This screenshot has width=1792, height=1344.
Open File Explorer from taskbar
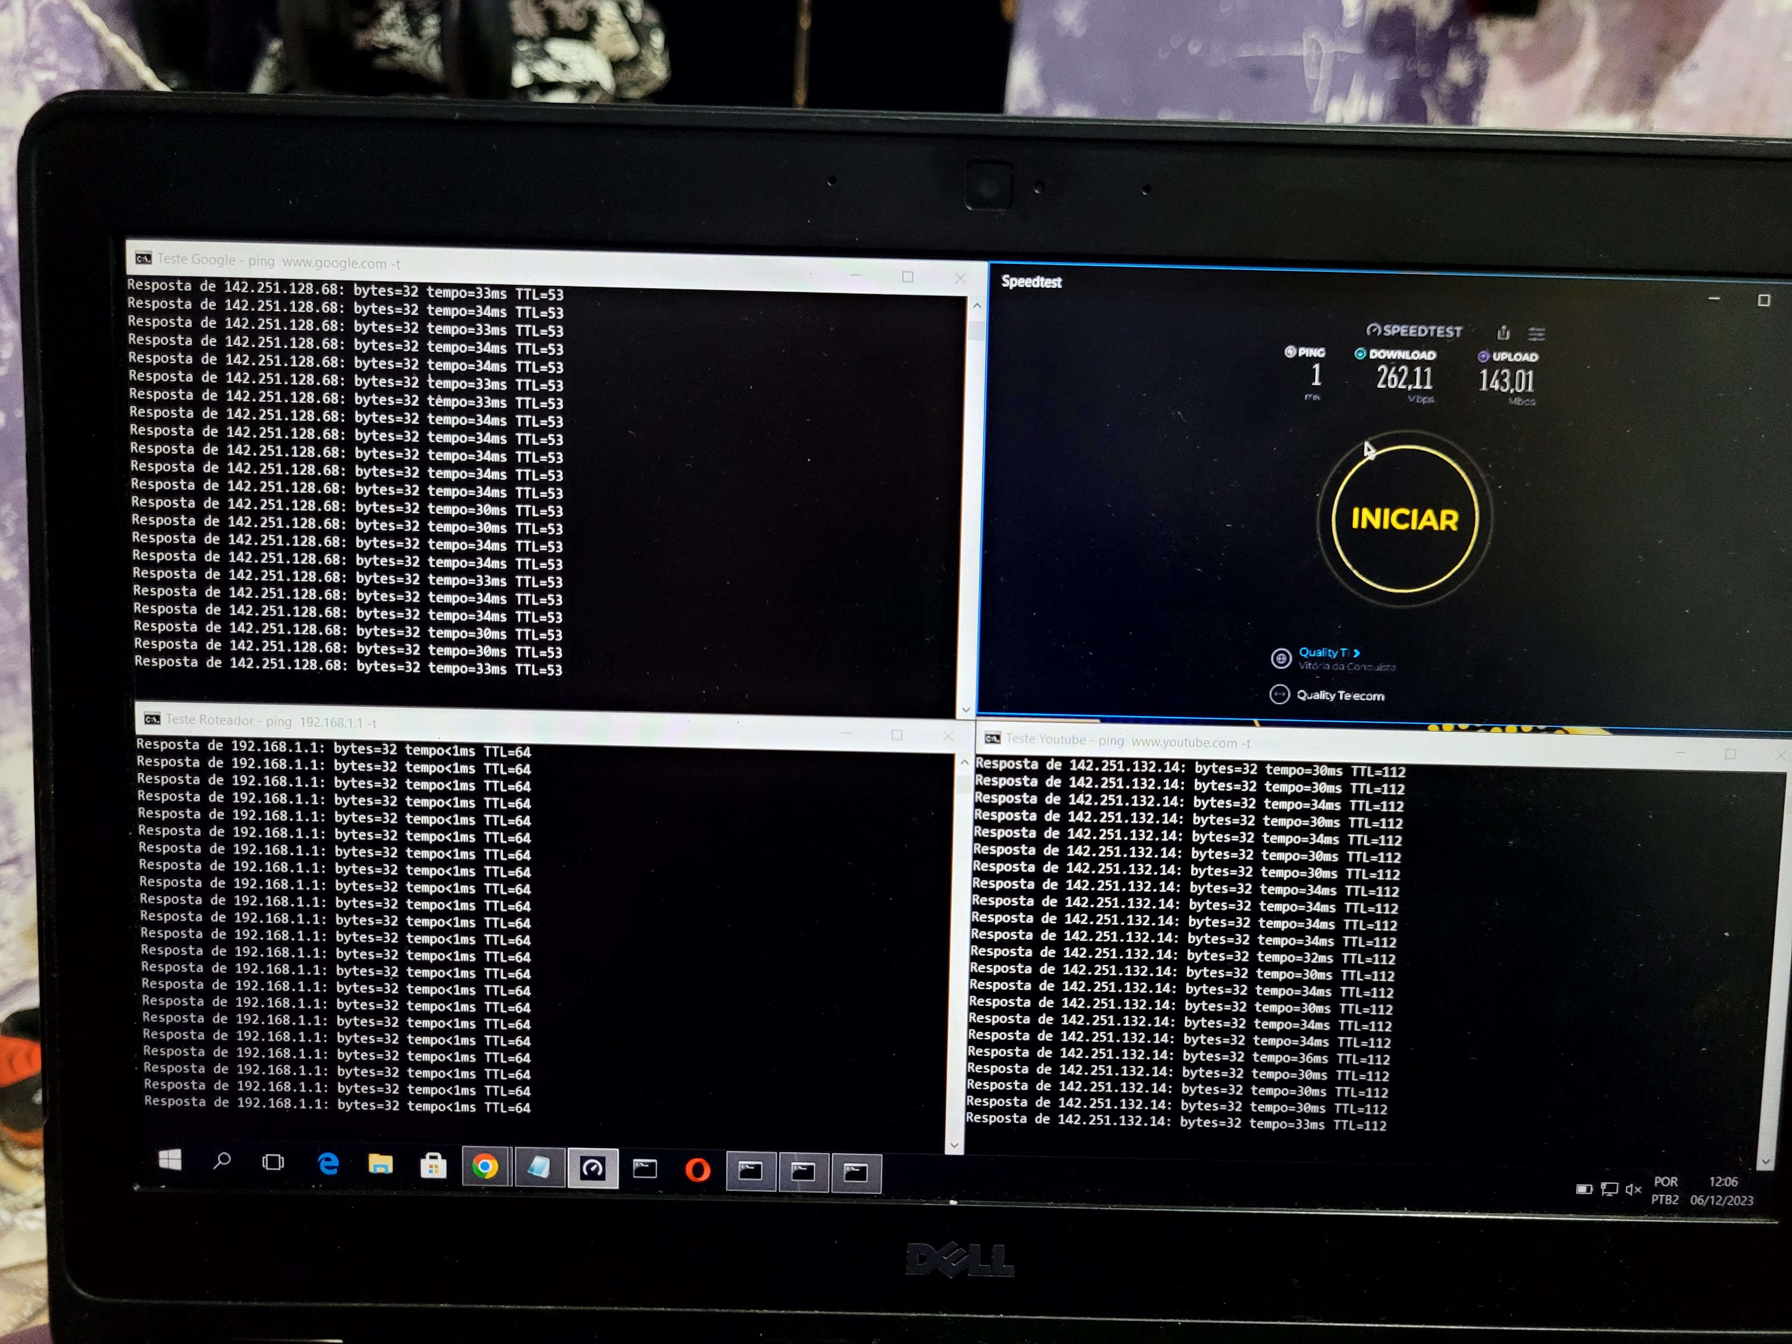[380, 1165]
